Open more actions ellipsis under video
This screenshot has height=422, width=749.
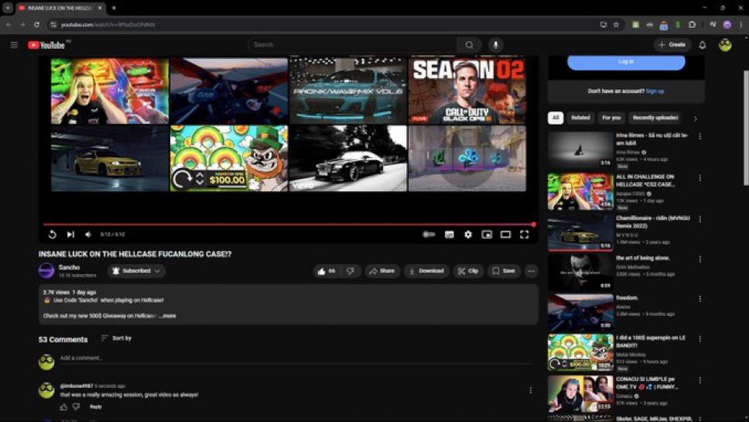(531, 271)
